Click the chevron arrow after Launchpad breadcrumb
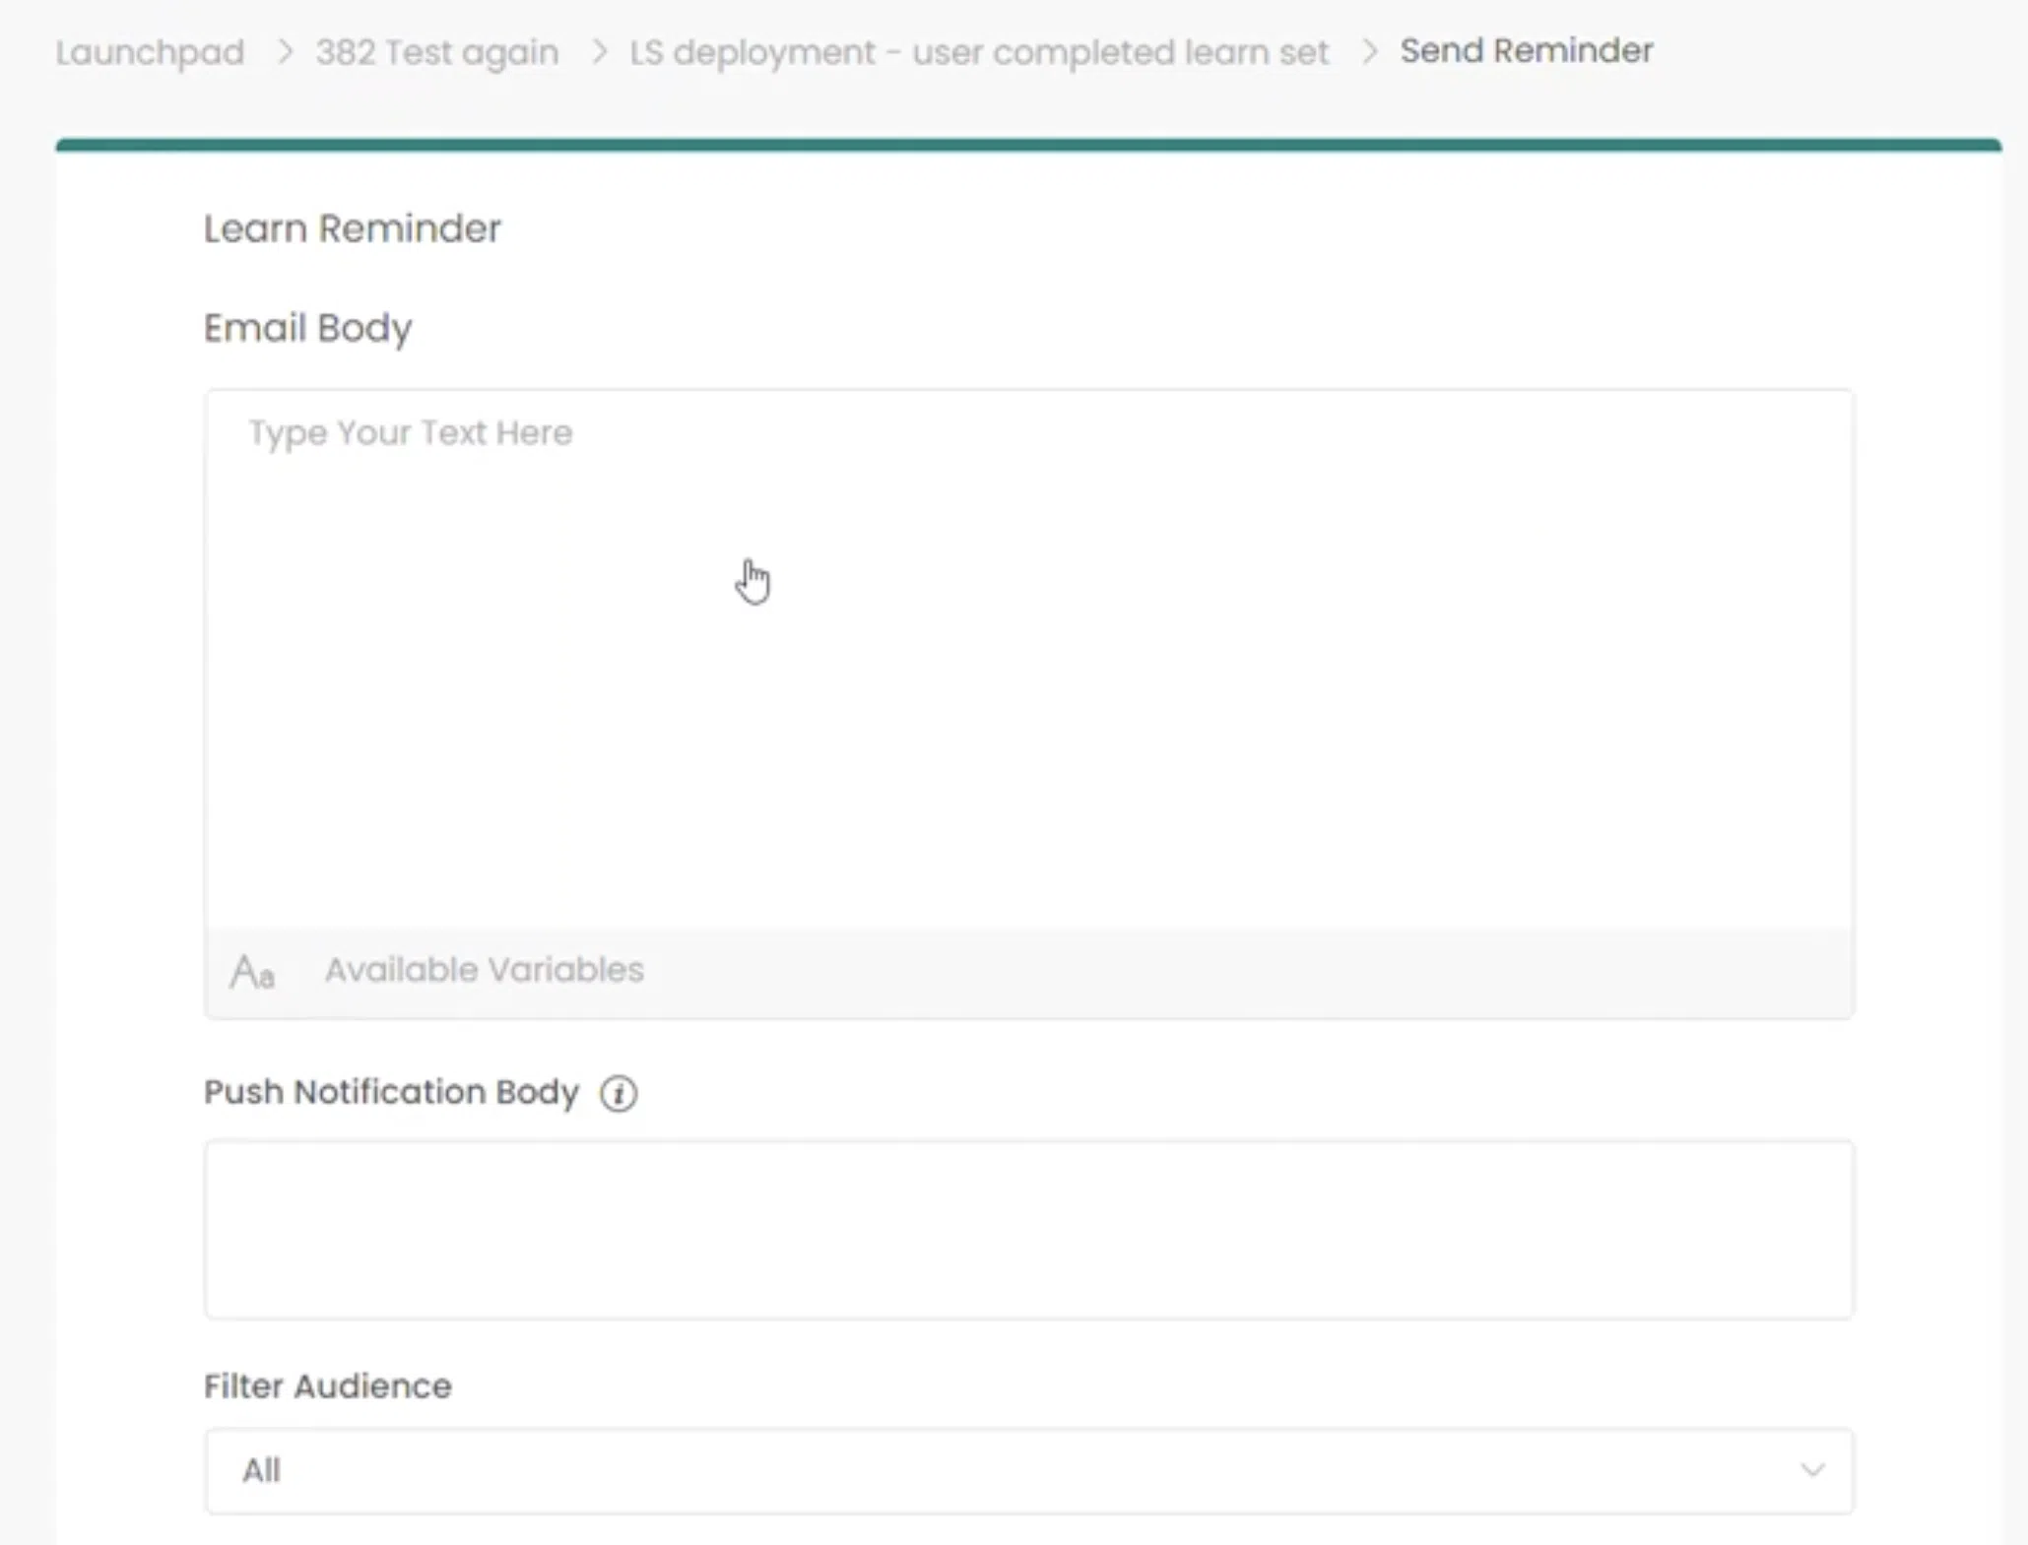Screen dimensions: 2028x1545 click(285, 51)
